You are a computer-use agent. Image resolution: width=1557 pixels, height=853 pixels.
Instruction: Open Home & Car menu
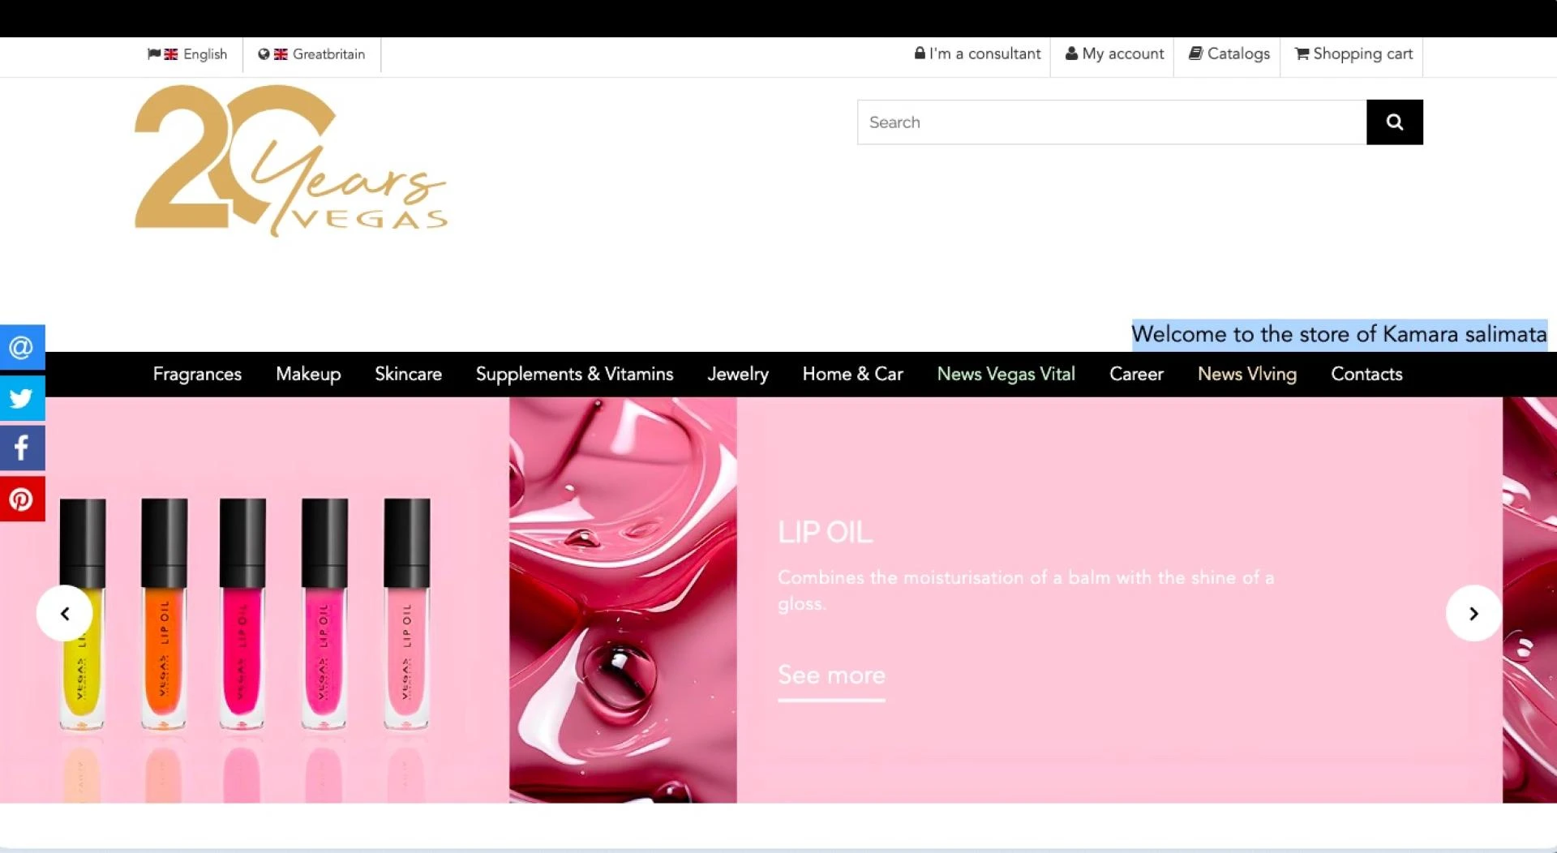click(x=852, y=374)
